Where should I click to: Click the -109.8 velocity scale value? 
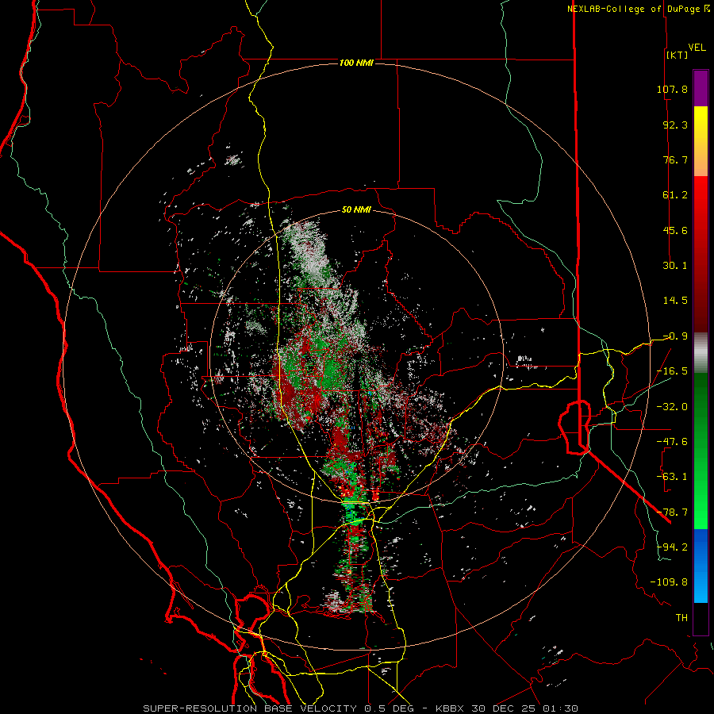tap(669, 582)
